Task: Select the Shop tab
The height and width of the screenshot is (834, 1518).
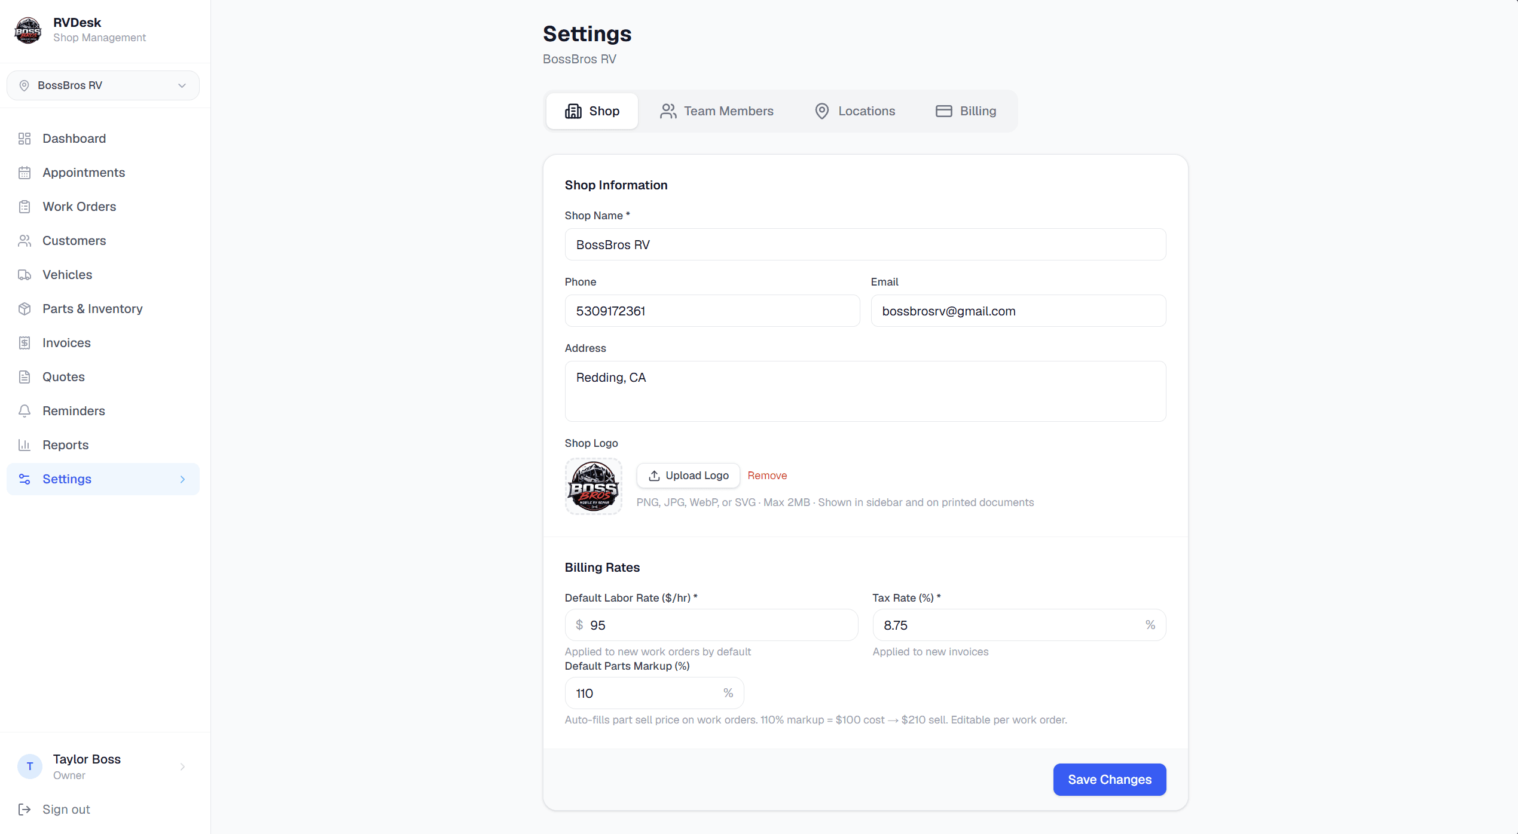Action: point(592,111)
